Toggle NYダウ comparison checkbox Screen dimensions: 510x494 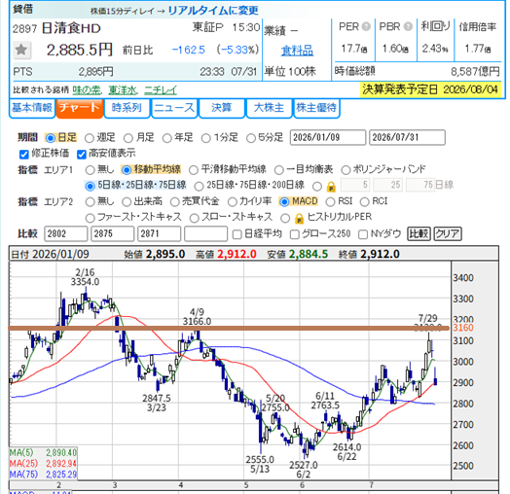(363, 234)
